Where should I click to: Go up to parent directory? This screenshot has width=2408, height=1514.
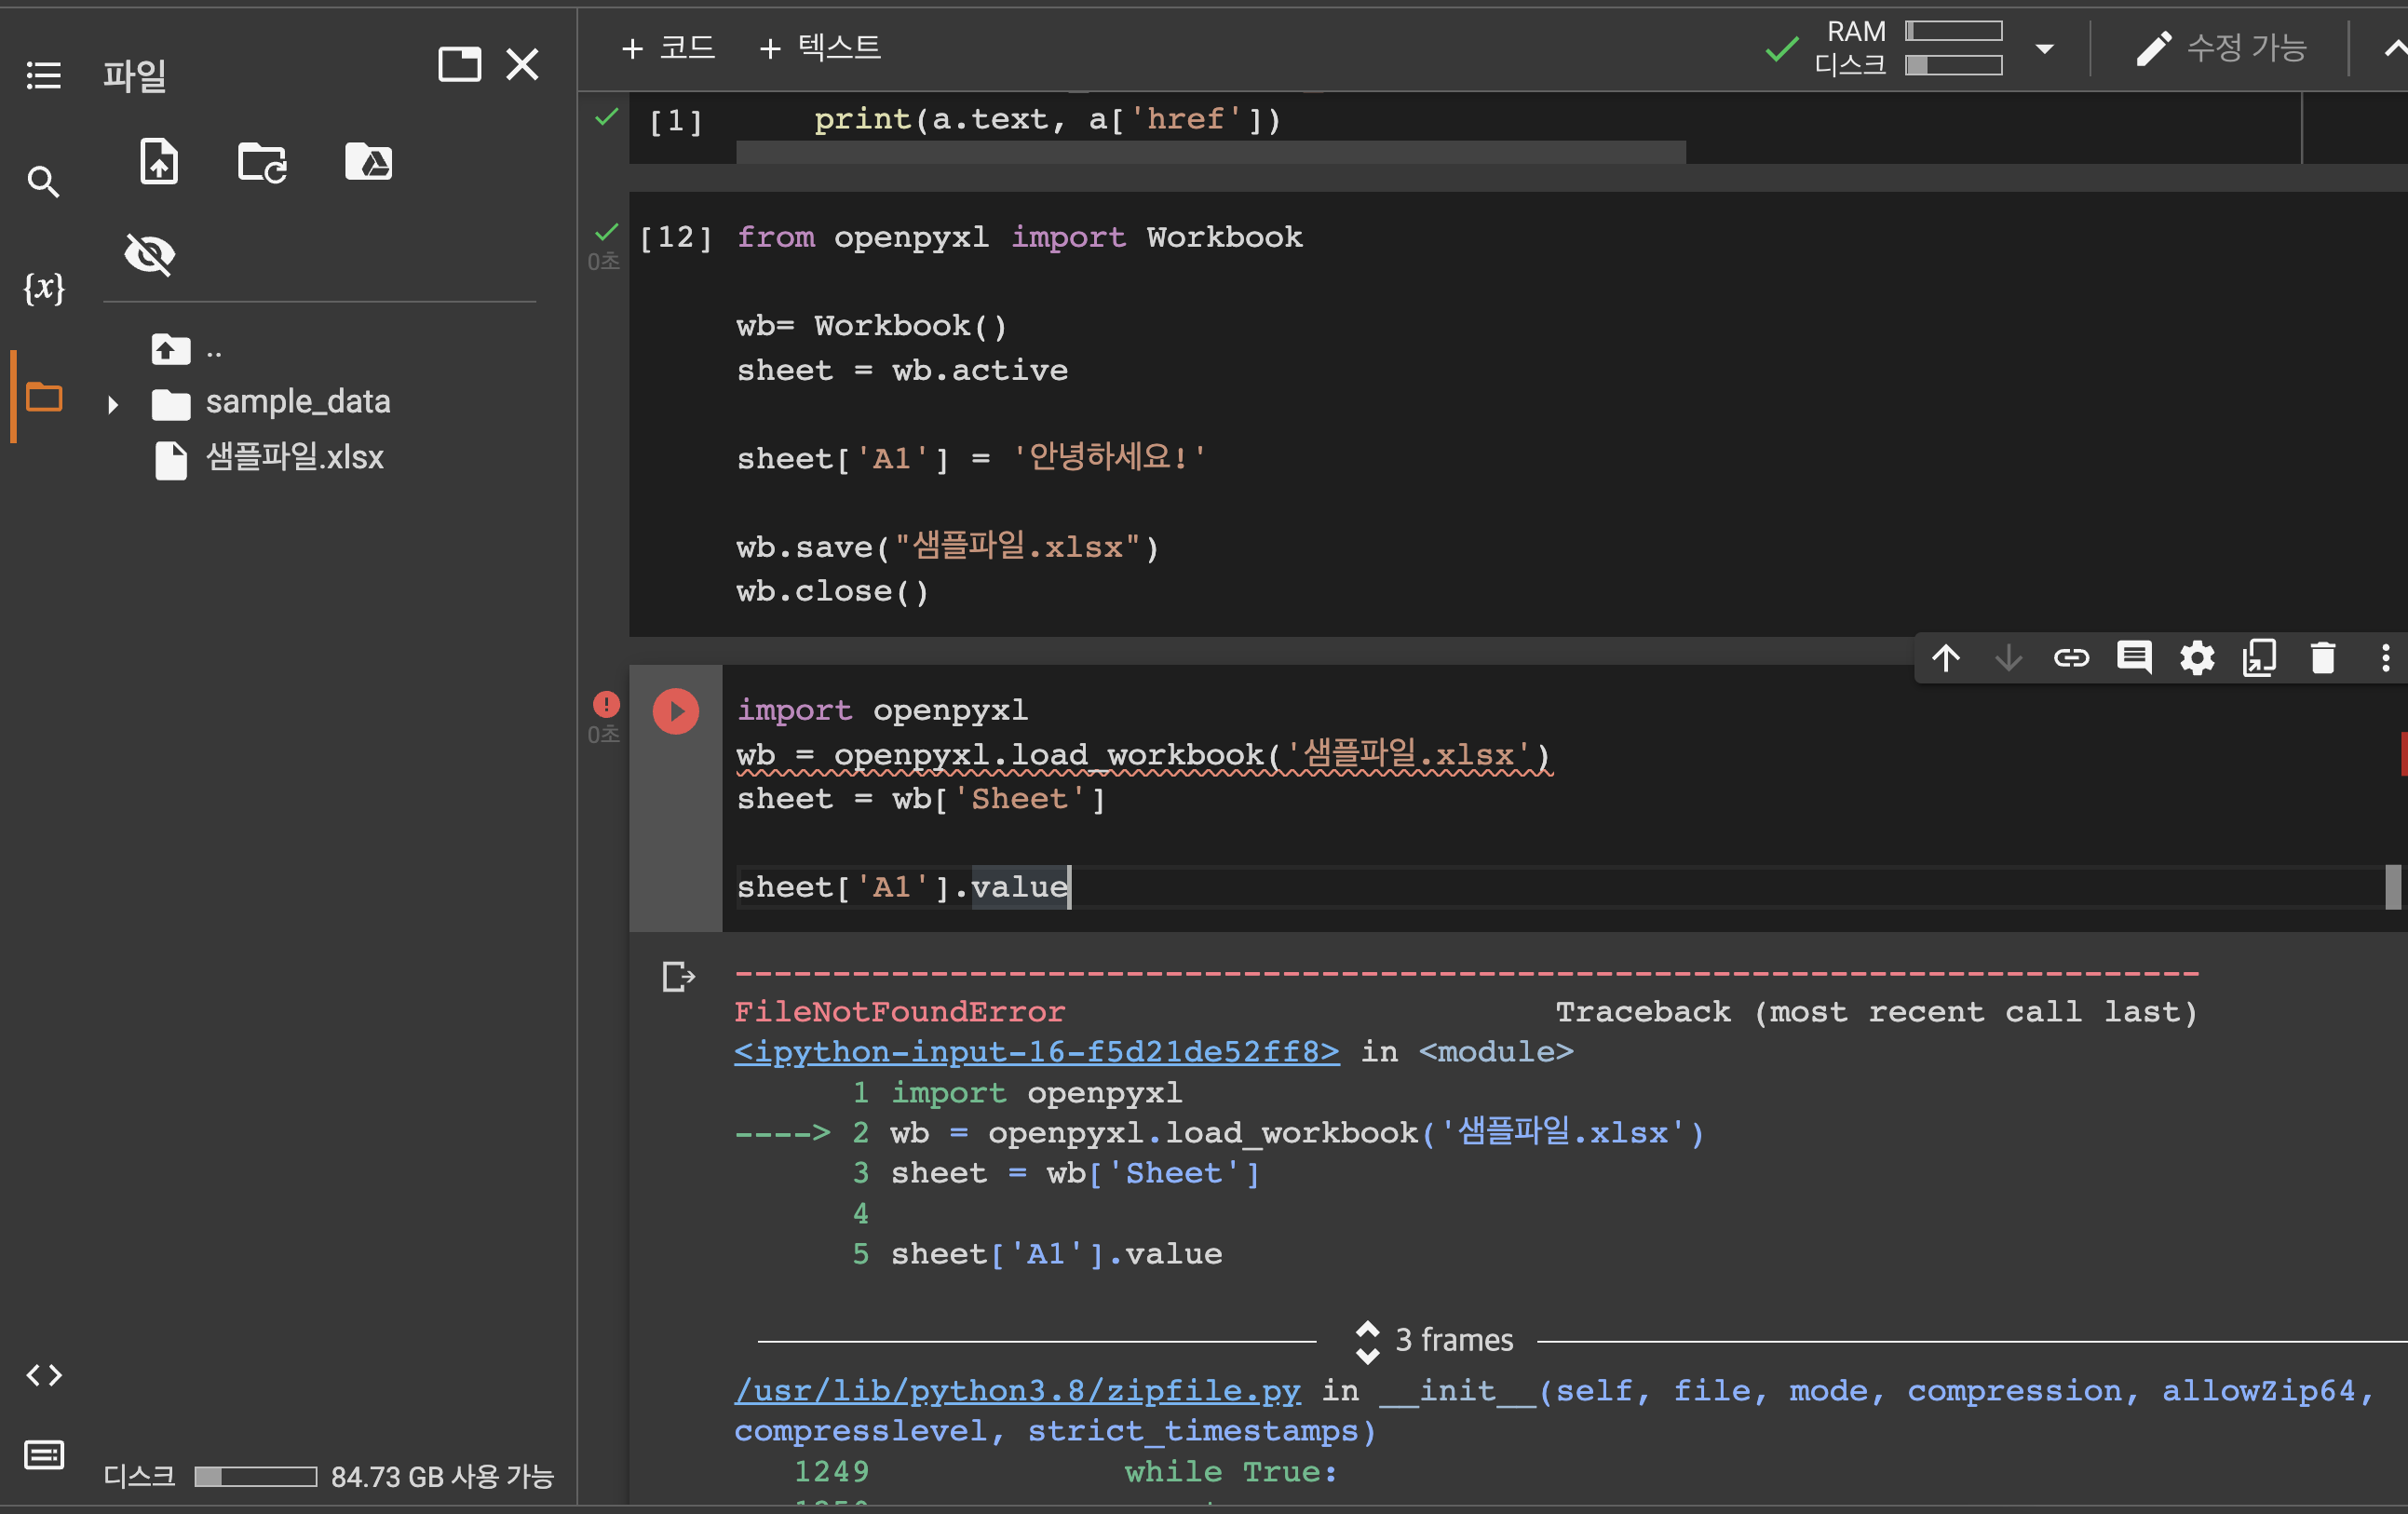171,350
